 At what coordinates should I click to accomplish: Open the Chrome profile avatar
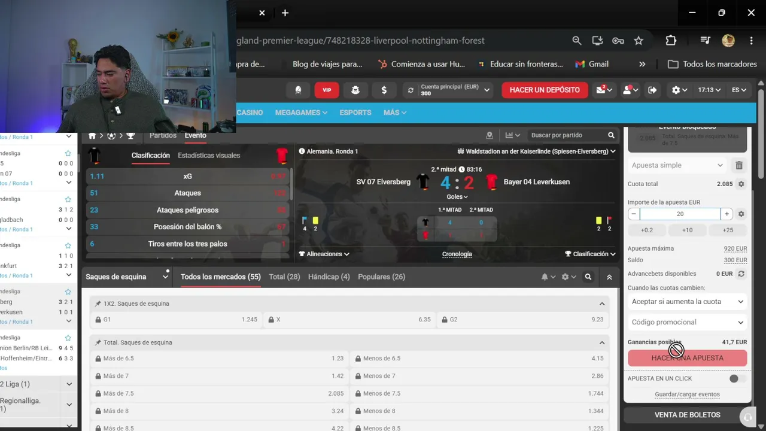(728, 41)
